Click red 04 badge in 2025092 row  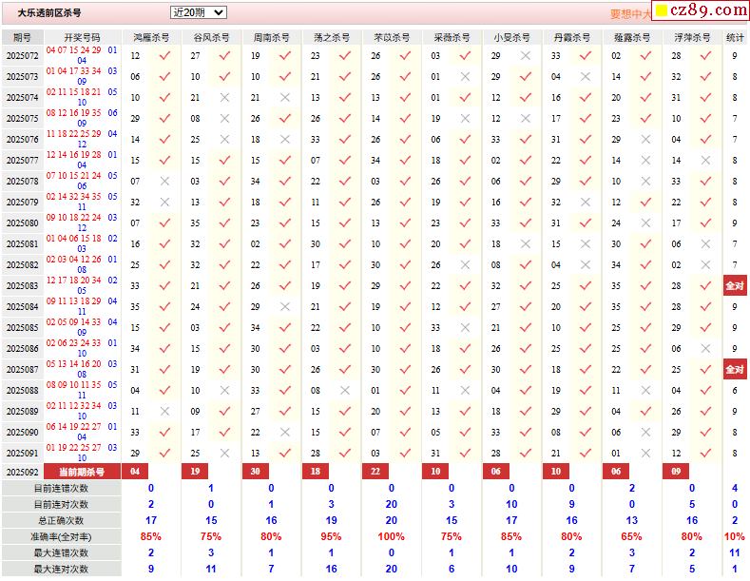point(135,472)
